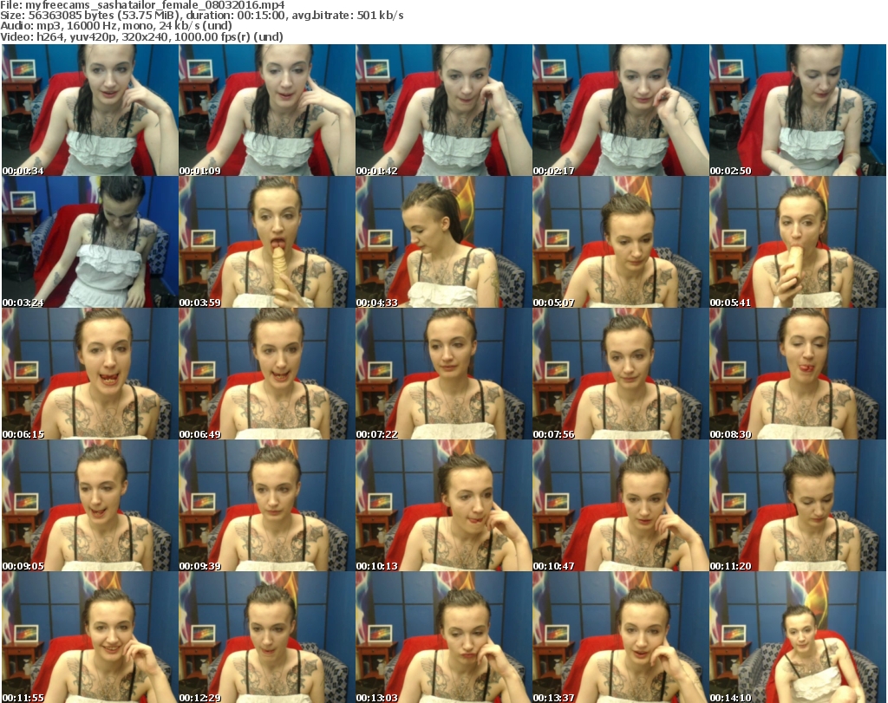This screenshot has height=703, width=888.
Task: Click the 00:02:50 thumbnail
Action: [797, 111]
